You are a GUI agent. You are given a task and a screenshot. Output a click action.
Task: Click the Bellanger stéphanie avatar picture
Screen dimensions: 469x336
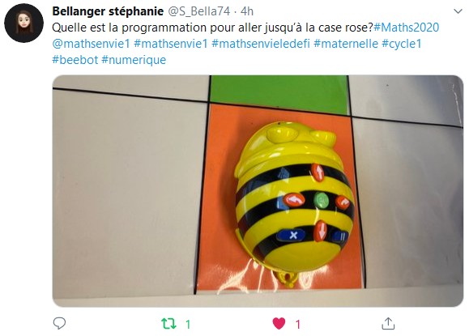tap(24, 23)
